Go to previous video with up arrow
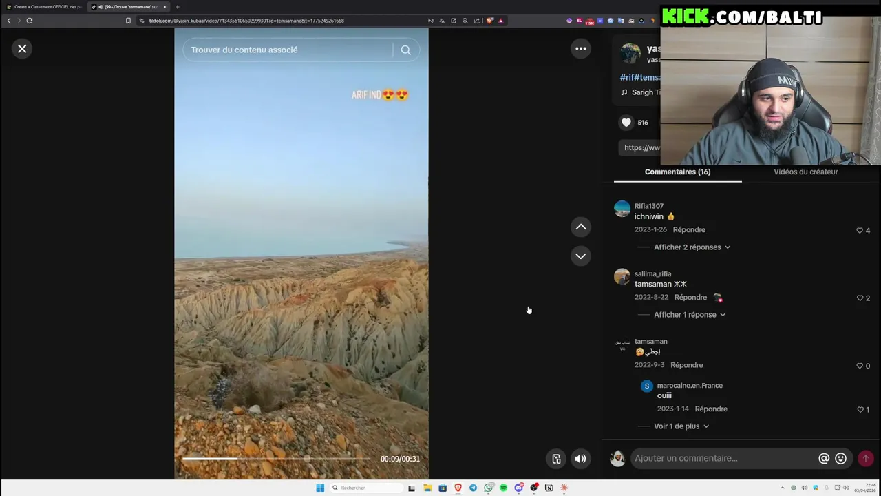The height and width of the screenshot is (496, 881). [x=581, y=227]
